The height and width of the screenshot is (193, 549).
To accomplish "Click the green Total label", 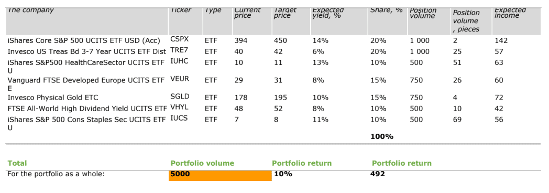I will (17, 163).
